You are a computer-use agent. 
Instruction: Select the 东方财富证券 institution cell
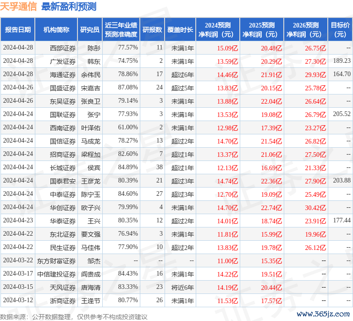(56, 261)
